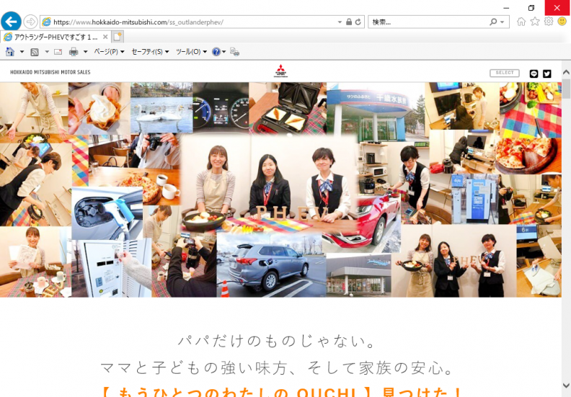Click text ママと子どもの強い味方、そして家族の安心。
571x397 pixels.
point(276,368)
